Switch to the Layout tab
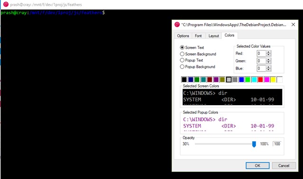303x179 pixels. (x=213, y=36)
